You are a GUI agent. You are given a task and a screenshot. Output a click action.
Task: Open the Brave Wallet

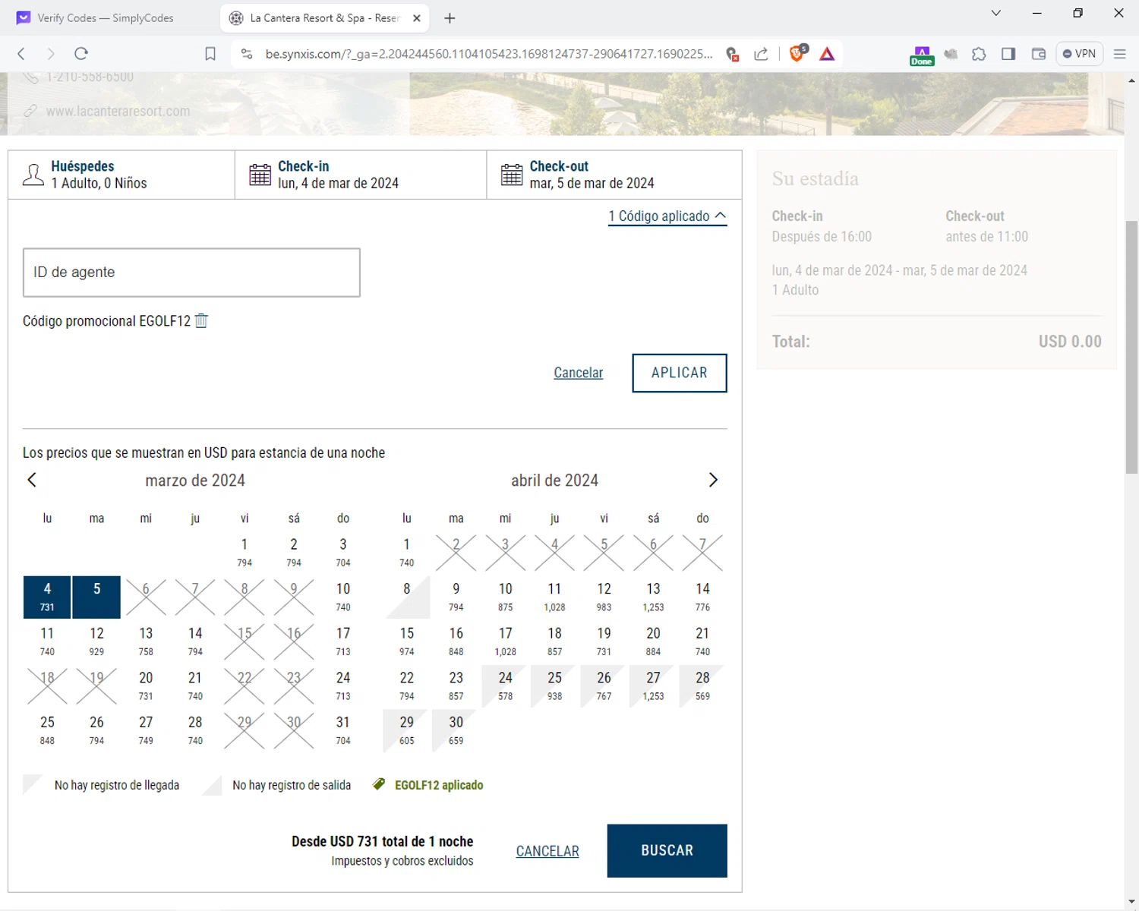click(x=1039, y=54)
